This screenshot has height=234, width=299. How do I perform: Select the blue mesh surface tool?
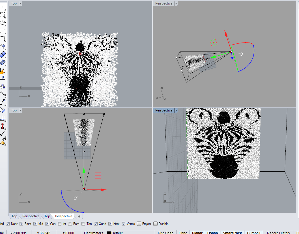[3, 62]
